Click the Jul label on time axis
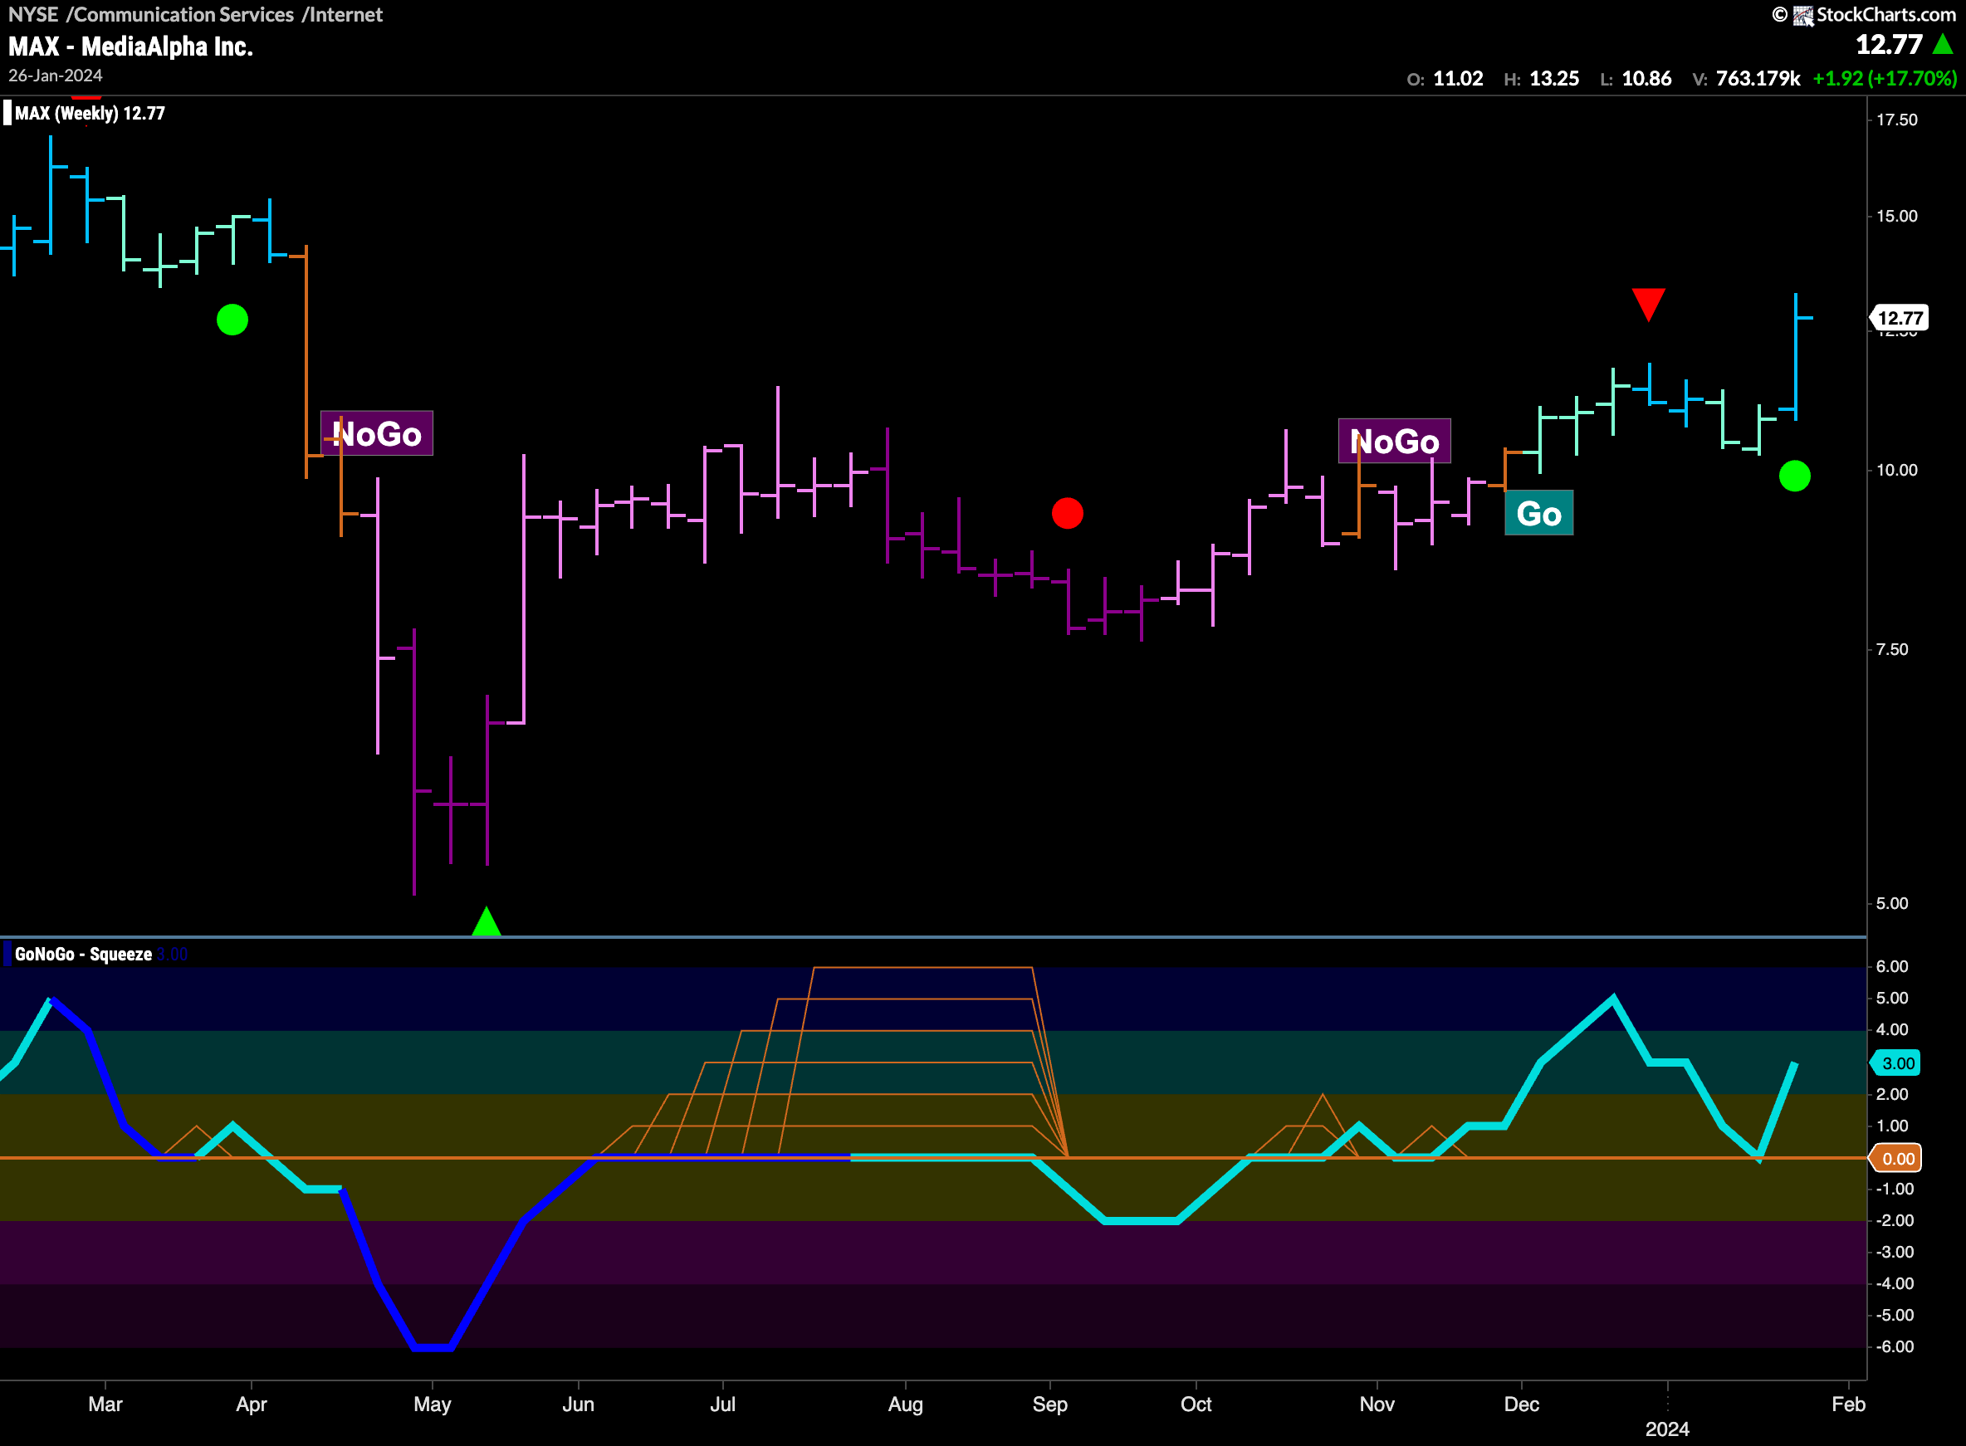The width and height of the screenshot is (1966, 1446). click(722, 1404)
